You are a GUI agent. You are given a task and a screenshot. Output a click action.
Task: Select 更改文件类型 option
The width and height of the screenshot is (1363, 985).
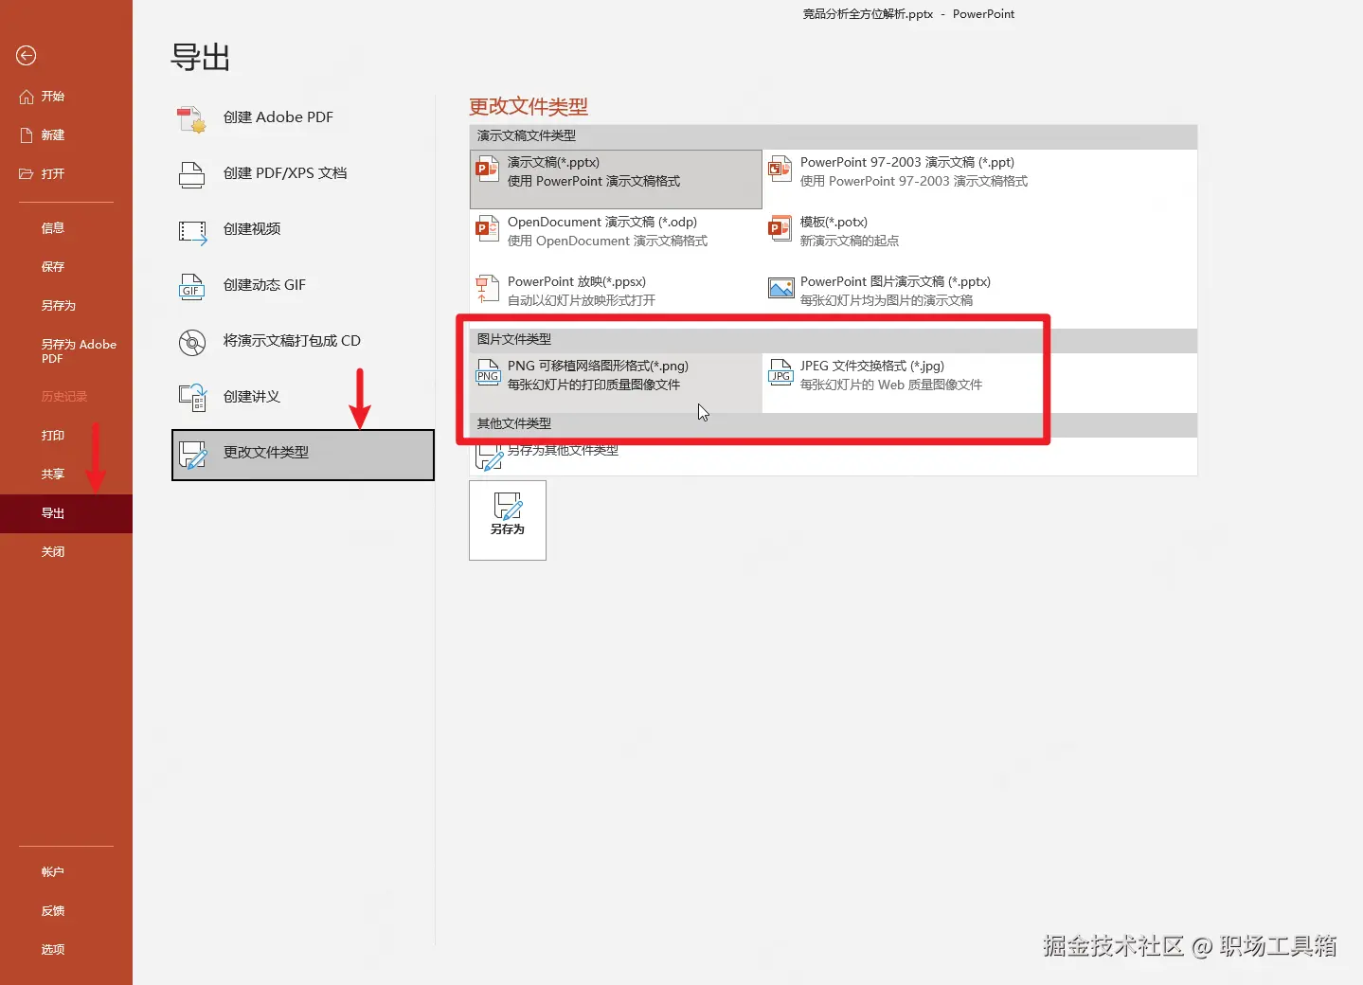303,455
